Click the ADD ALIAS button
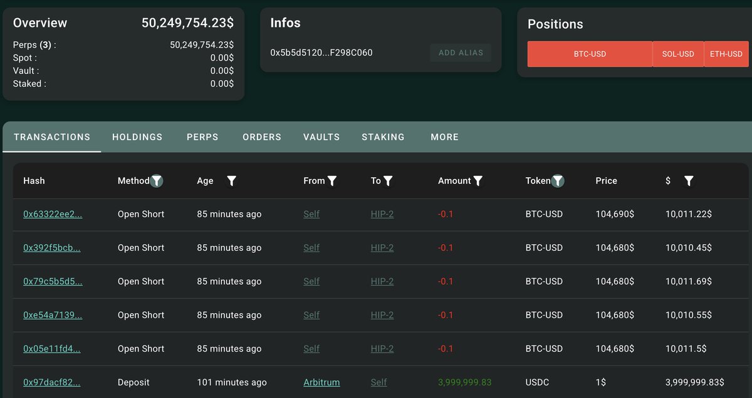Viewport: 752px width, 398px height. pyautogui.click(x=461, y=53)
